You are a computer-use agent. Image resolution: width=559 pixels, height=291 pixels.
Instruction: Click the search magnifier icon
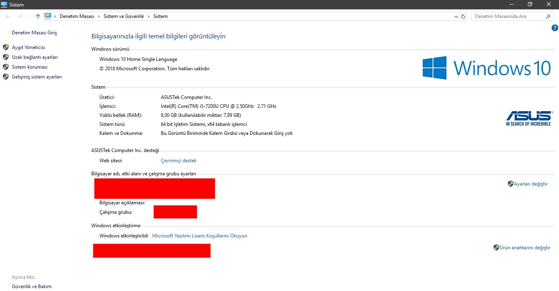click(x=548, y=16)
